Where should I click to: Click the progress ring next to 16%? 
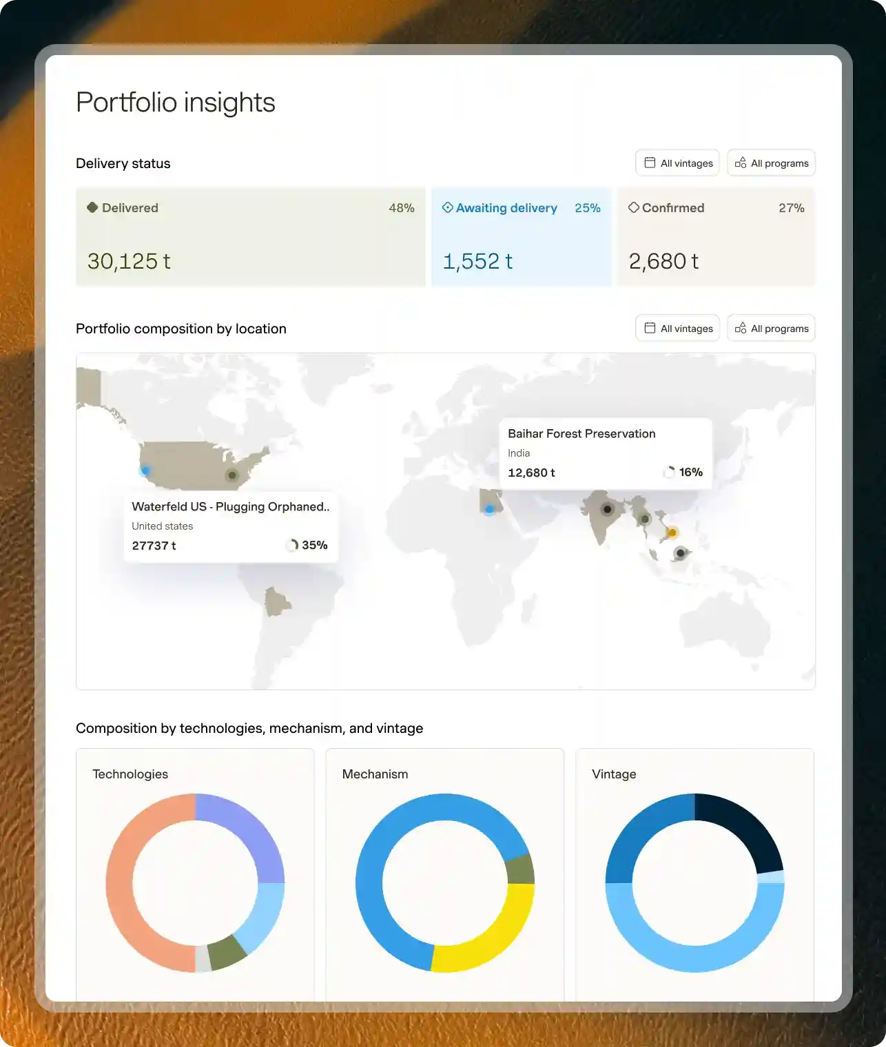669,472
